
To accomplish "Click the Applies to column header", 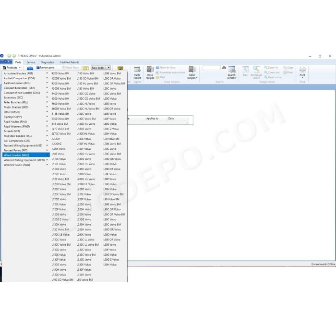I will [x=152, y=118].
